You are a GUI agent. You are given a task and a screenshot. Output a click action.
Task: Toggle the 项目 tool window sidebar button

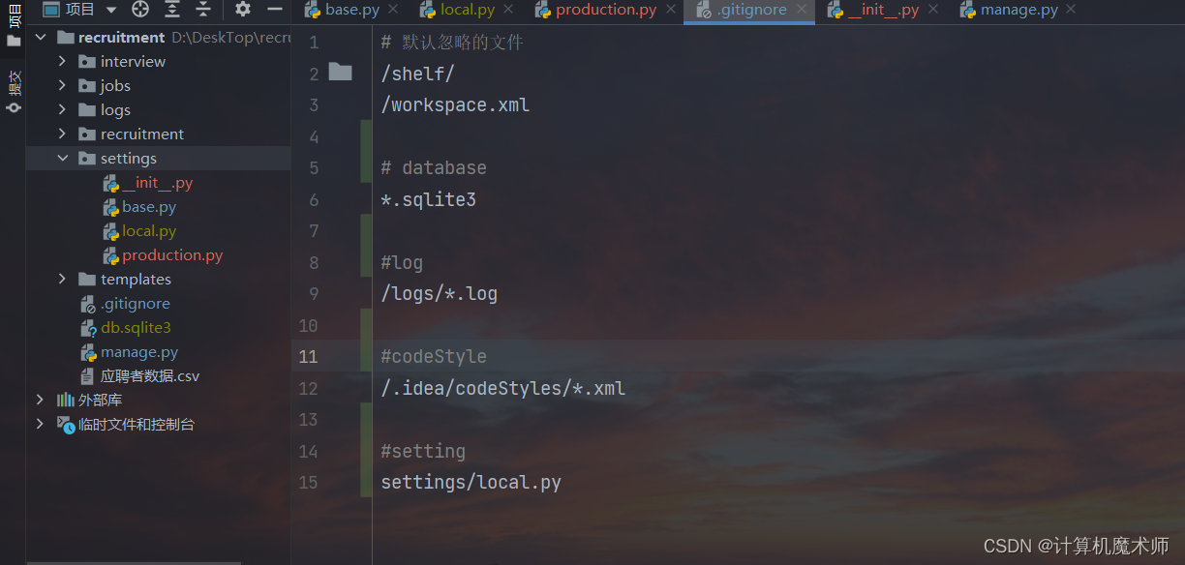click(x=14, y=24)
